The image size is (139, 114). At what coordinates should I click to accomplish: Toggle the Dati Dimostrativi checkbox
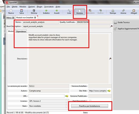click(90, 101)
